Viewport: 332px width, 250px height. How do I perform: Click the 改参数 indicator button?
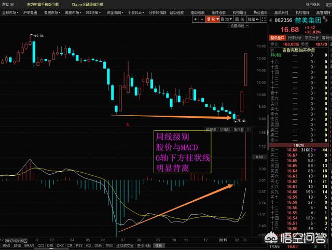coord(211,130)
